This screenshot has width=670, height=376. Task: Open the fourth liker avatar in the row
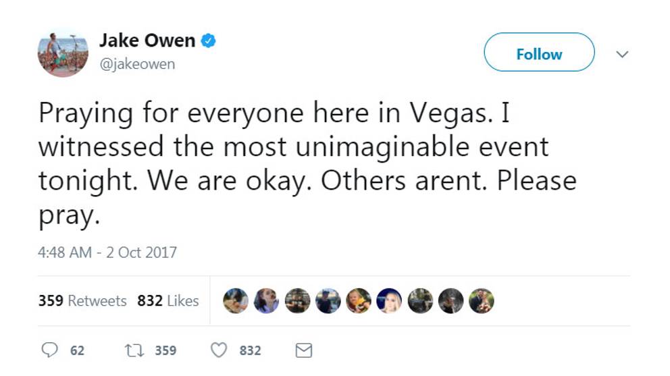pyautogui.click(x=328, y=301)
